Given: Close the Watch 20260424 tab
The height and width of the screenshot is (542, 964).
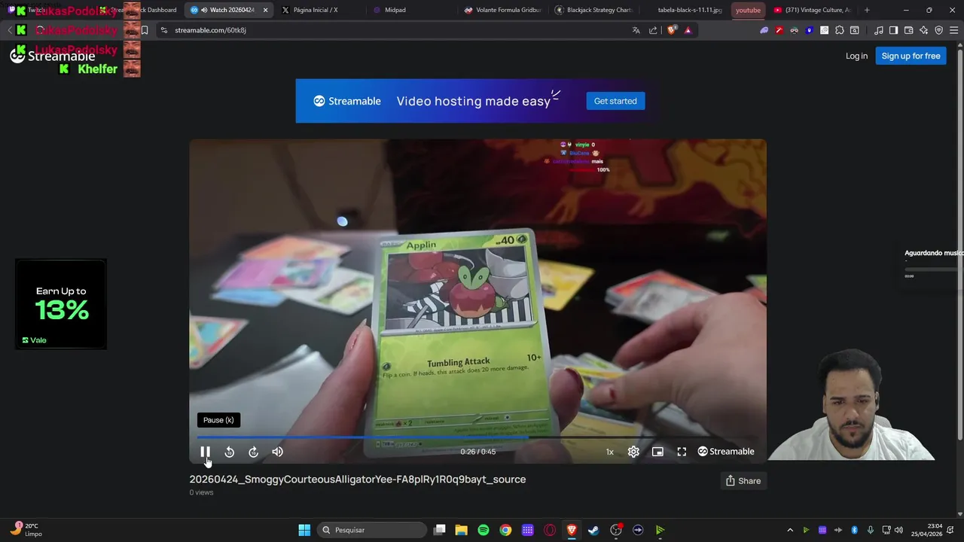Looking at the screenshot, I should coord(265,10).
